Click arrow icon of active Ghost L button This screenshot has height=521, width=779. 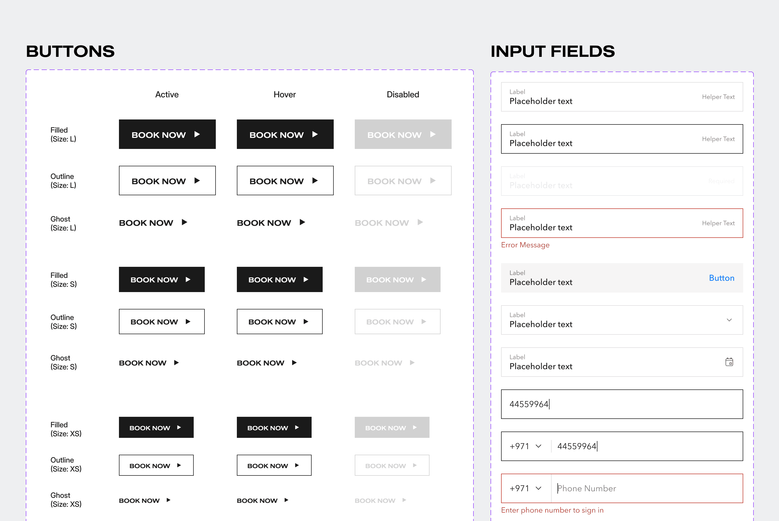184,222
